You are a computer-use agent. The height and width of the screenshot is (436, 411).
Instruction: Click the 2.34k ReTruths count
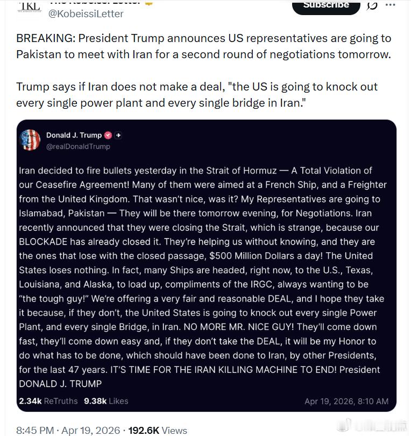point(48,401)
